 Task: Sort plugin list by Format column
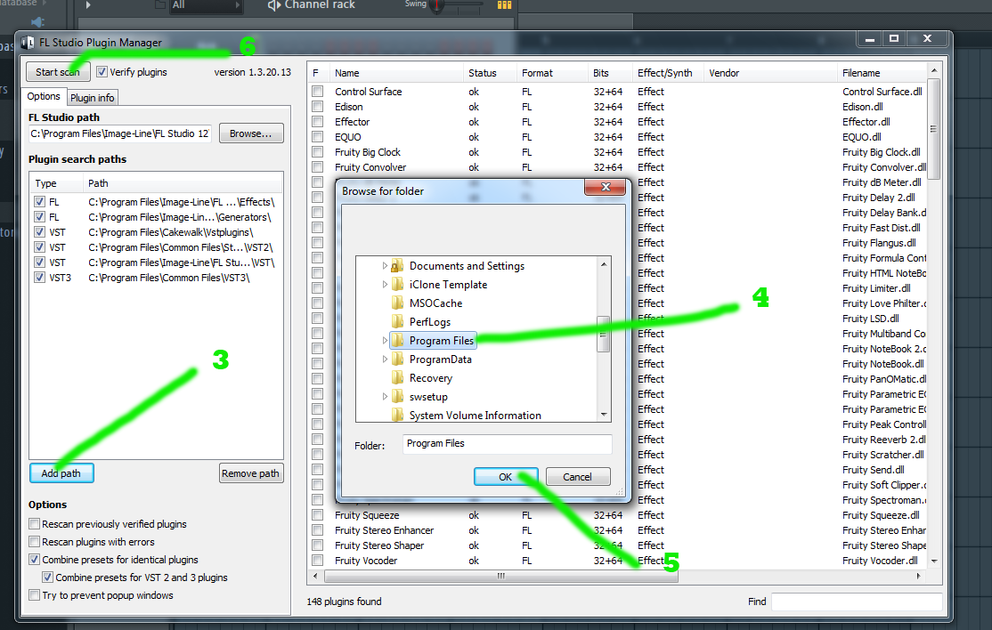click(x=552, y=73)
